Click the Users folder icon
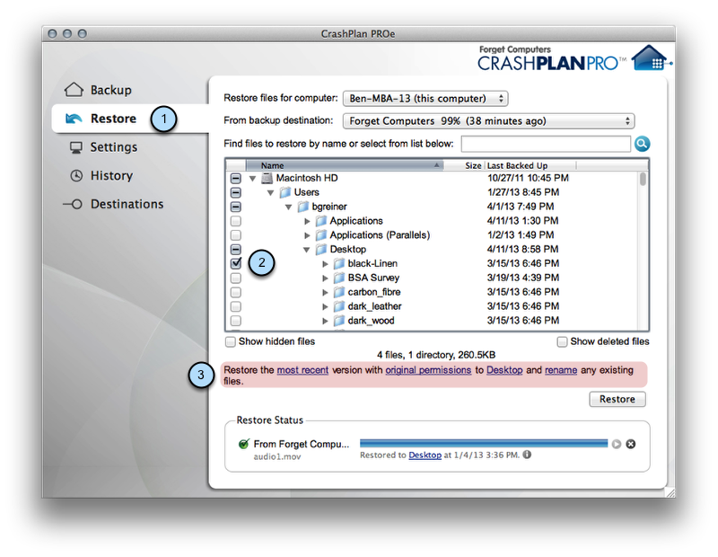 [285, 192]
